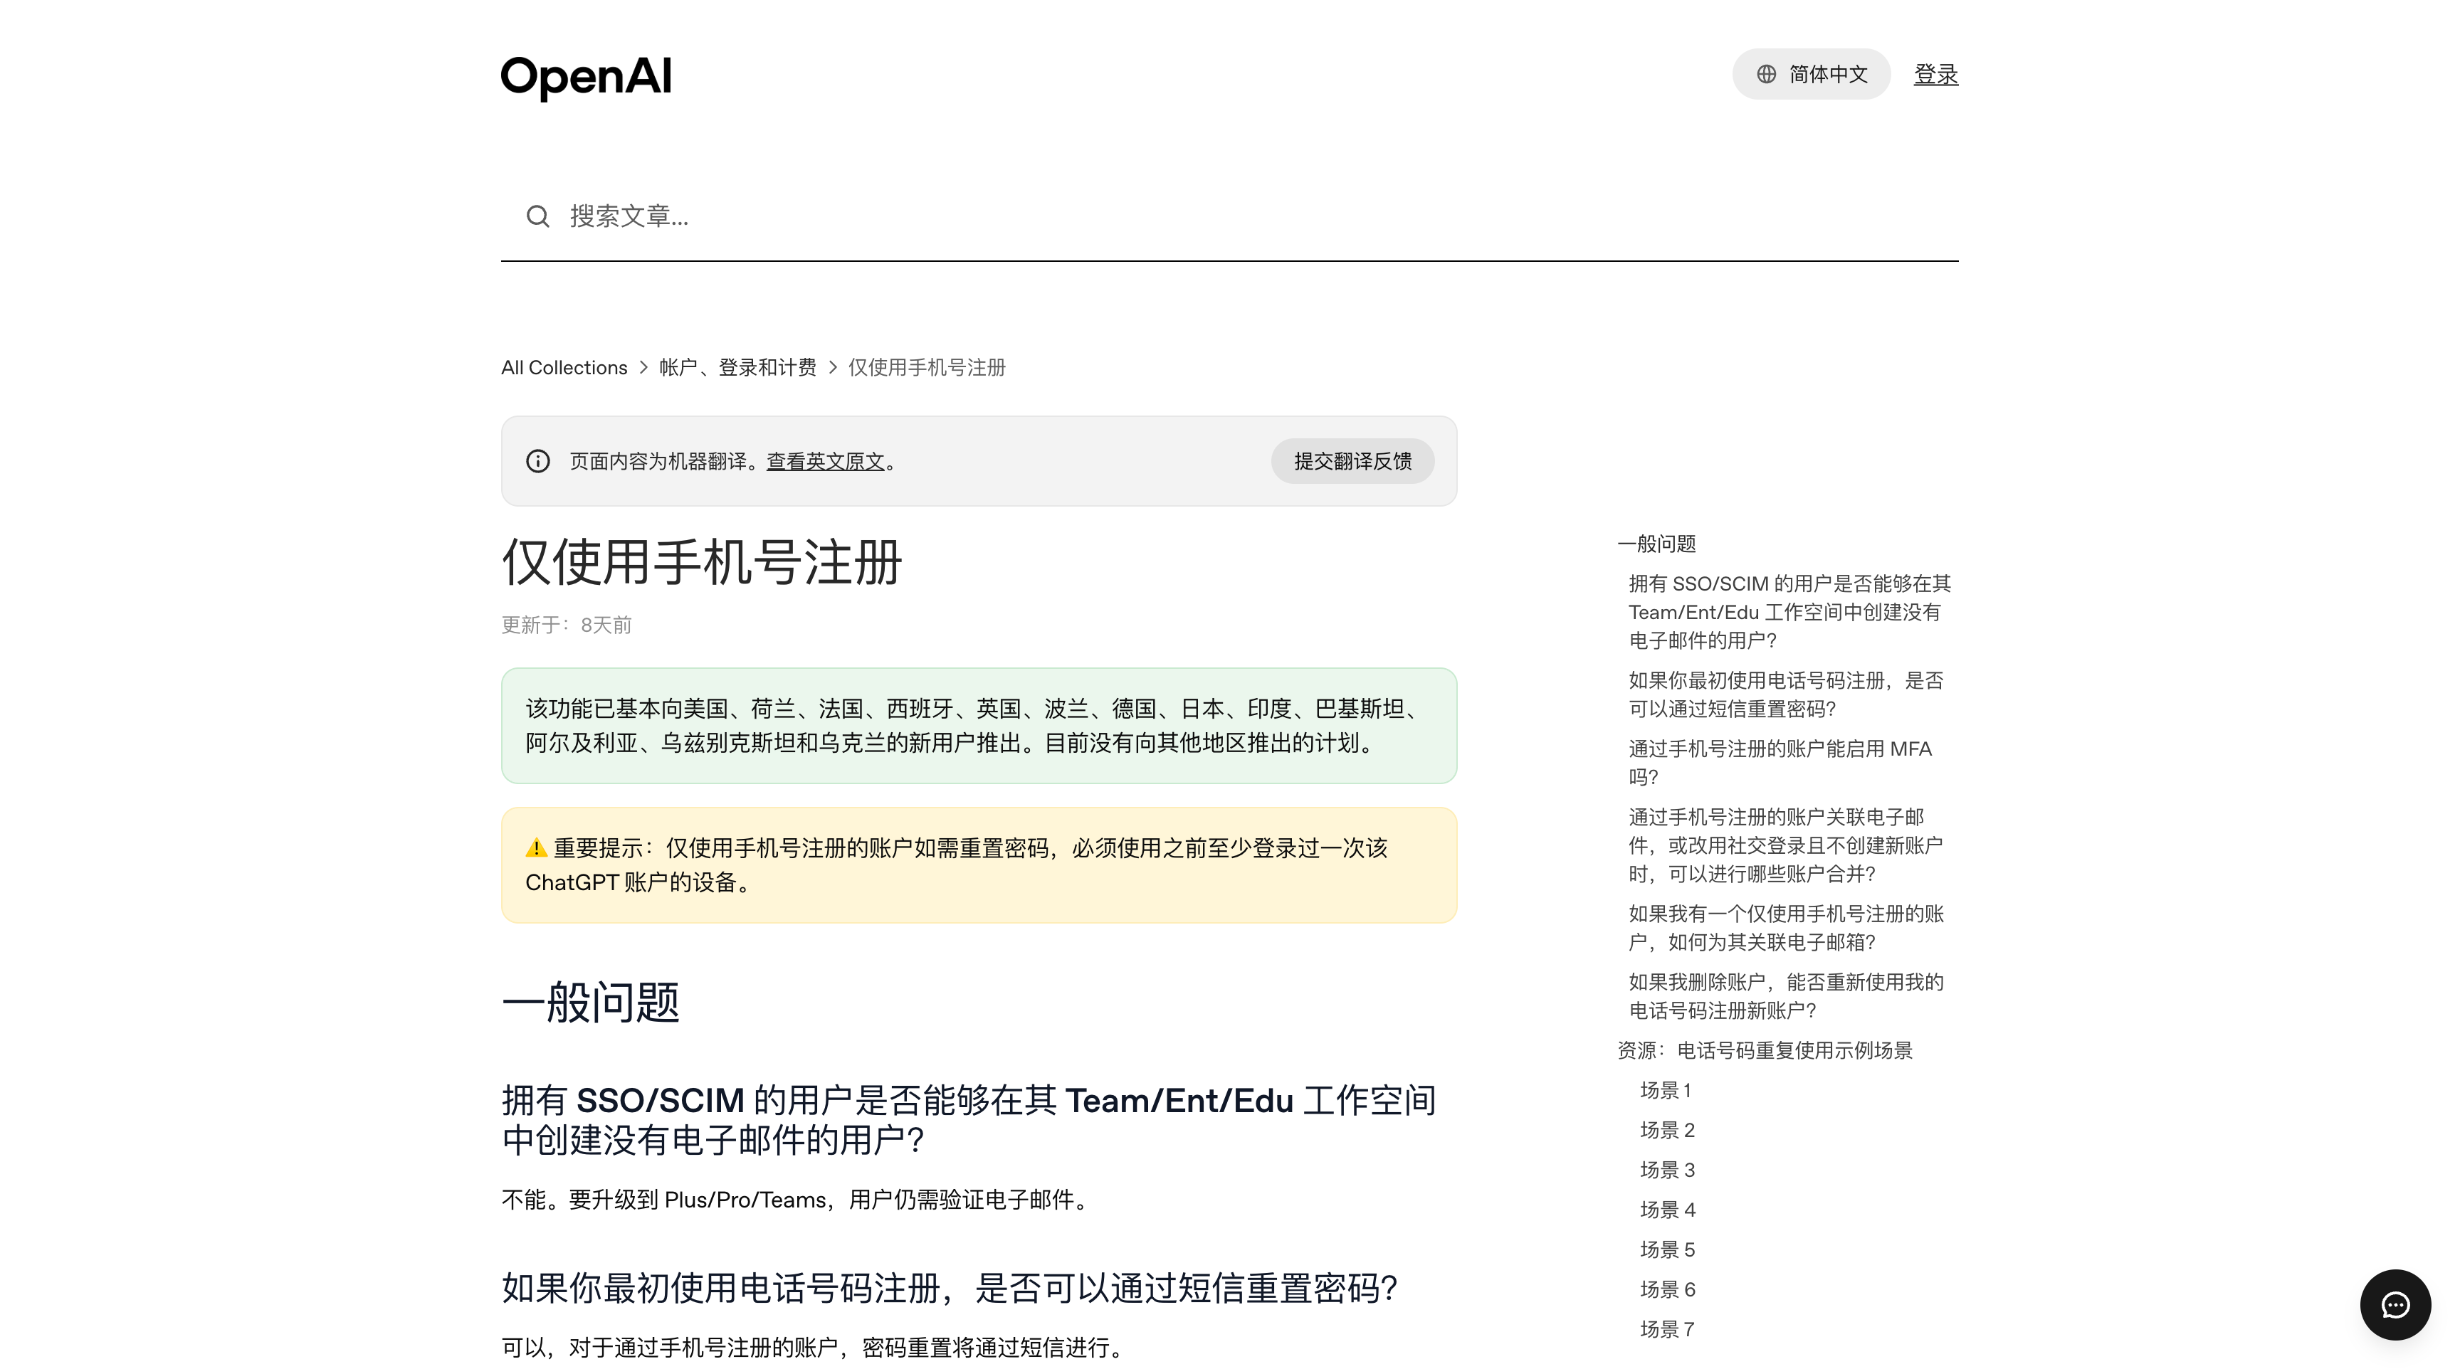2460x1369 pixels.
Task: Jump to 资源：电话号码重复使用示例场景
Action: (1765, 1051)
